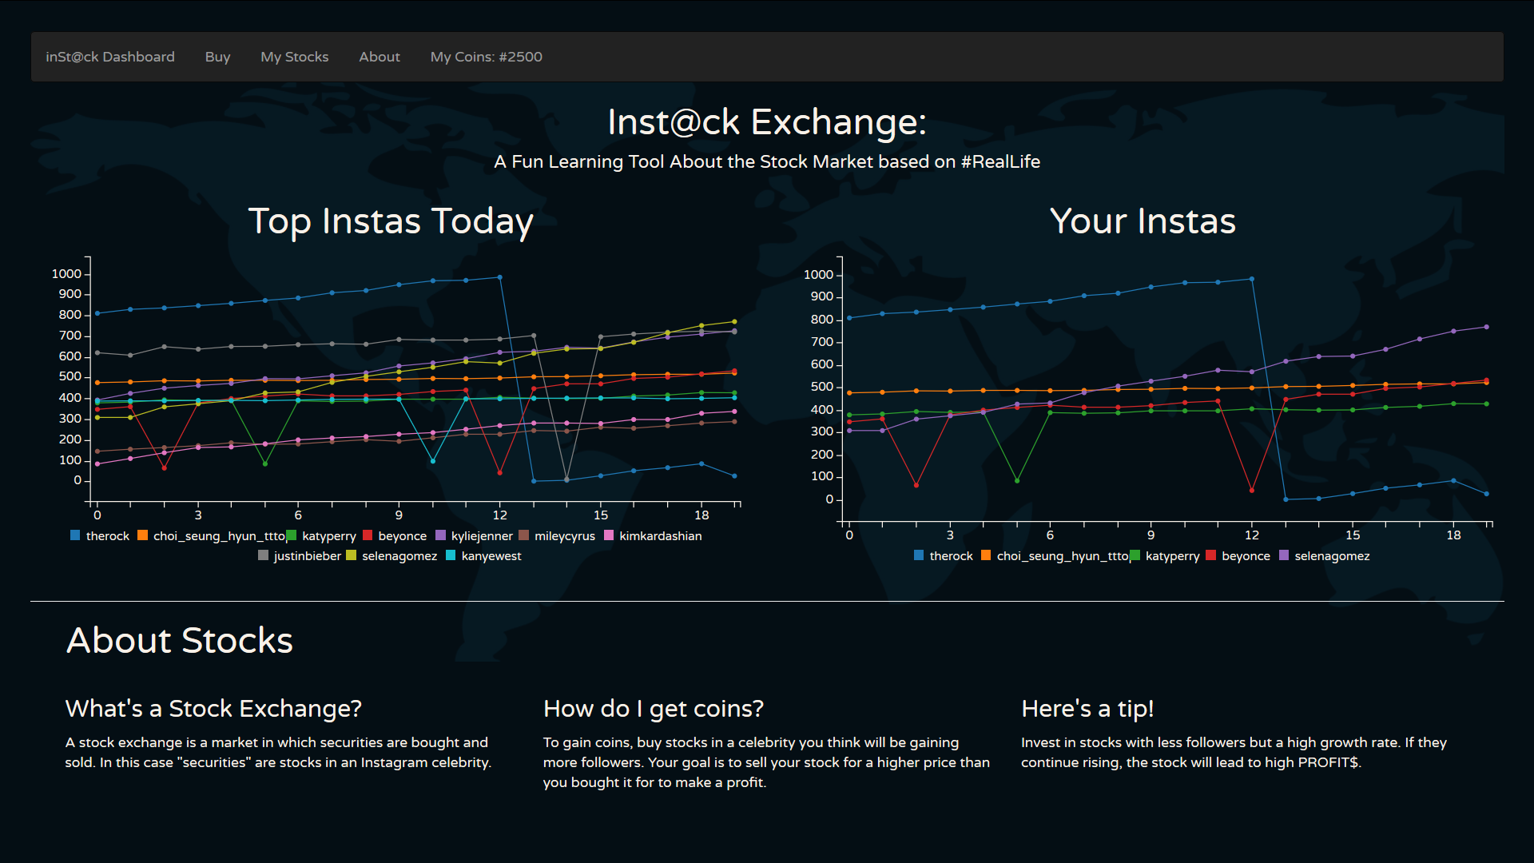Screen dimensions: 1534x863
Task: Click beyonce red legend icon in Your Instas
Action: click(1210, 555)
